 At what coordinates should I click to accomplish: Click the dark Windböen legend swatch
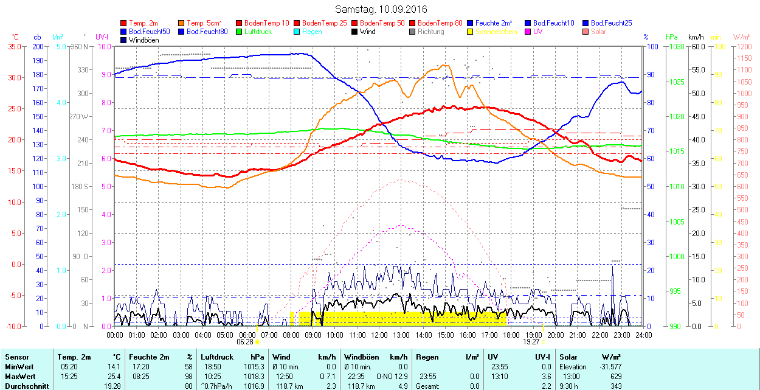pos(124,40)
